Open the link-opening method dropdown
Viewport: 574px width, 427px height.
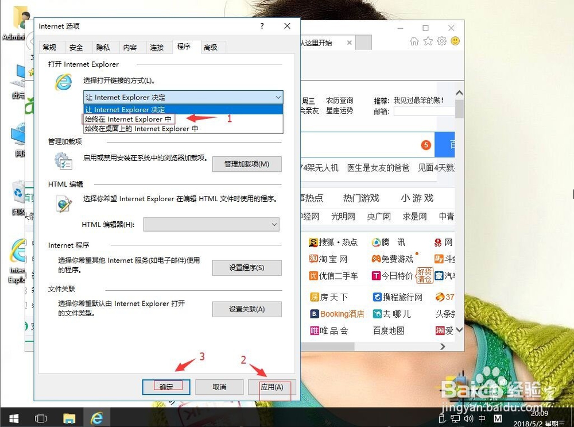coord(278,97)
